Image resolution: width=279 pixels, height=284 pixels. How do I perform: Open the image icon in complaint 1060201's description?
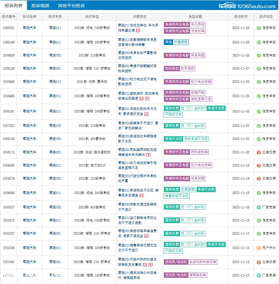[138, 30]
